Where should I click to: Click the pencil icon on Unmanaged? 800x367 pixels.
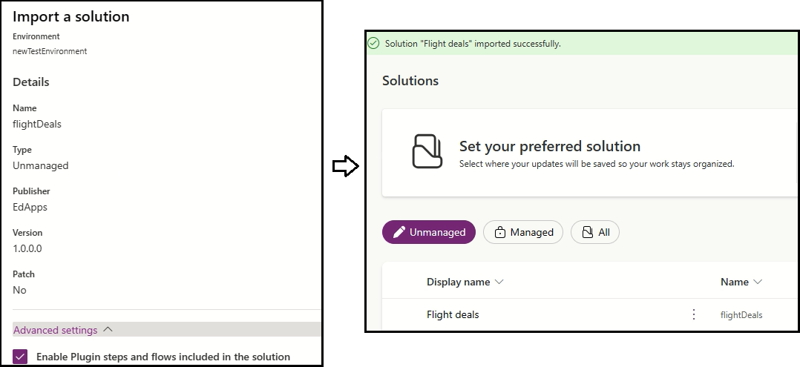pos(399,232)
